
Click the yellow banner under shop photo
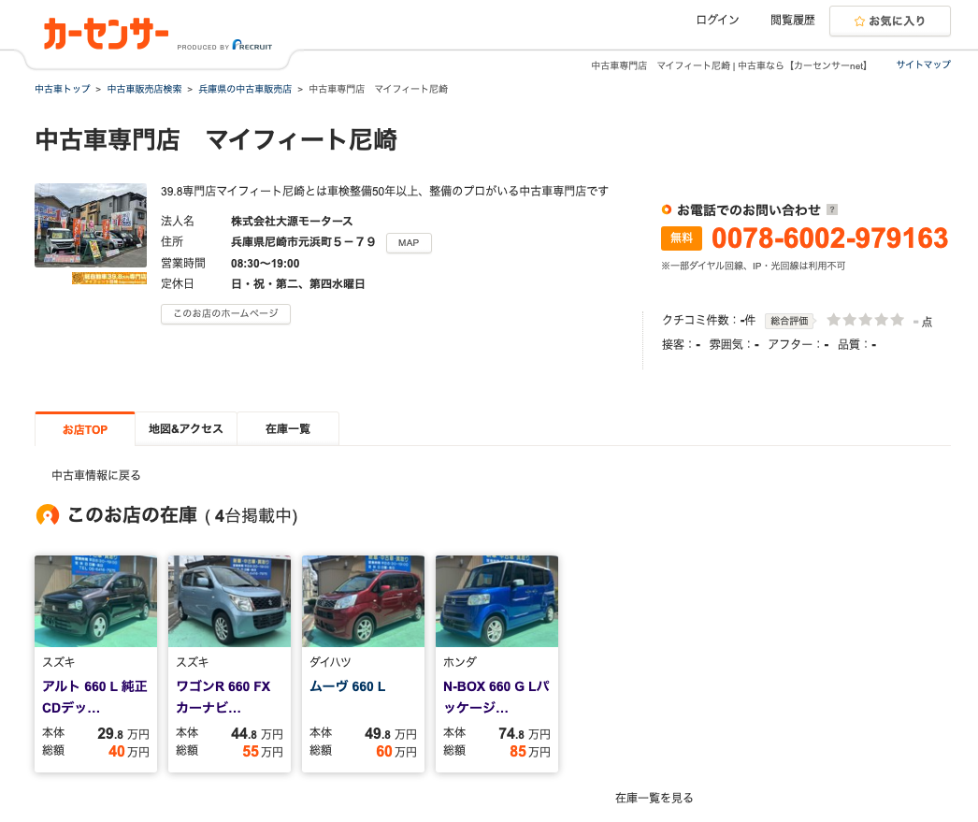109,278
